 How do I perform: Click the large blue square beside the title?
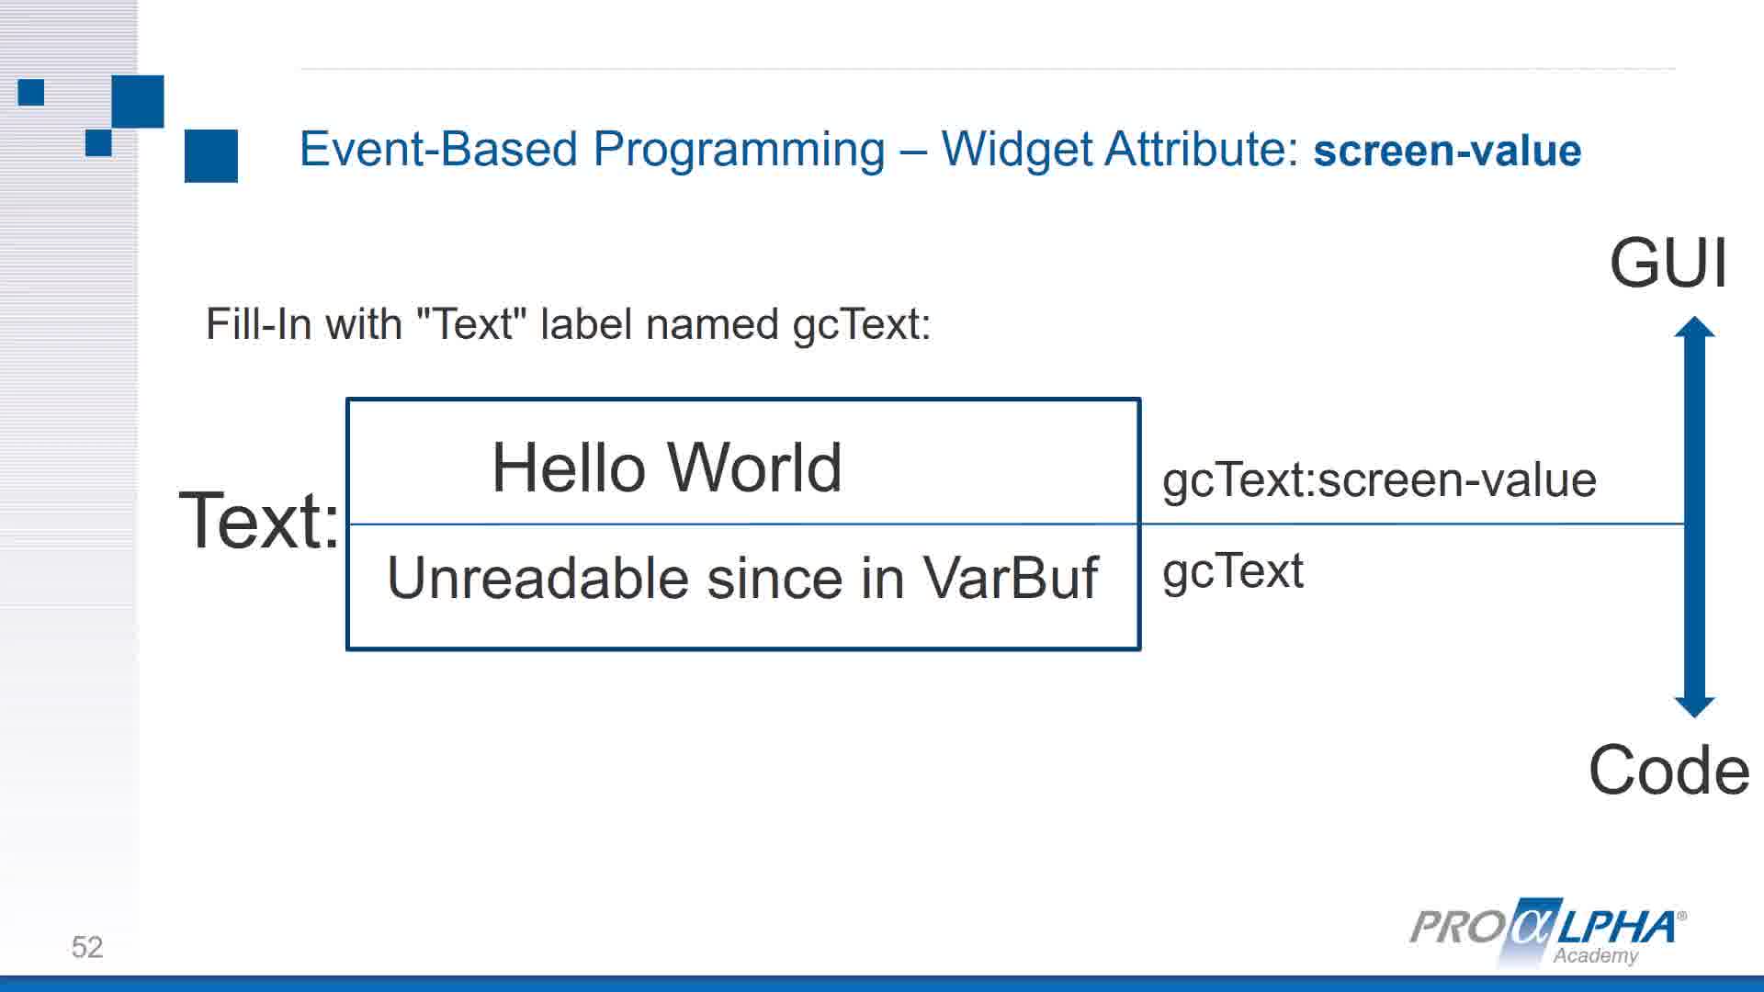click(x=211, y=156)
